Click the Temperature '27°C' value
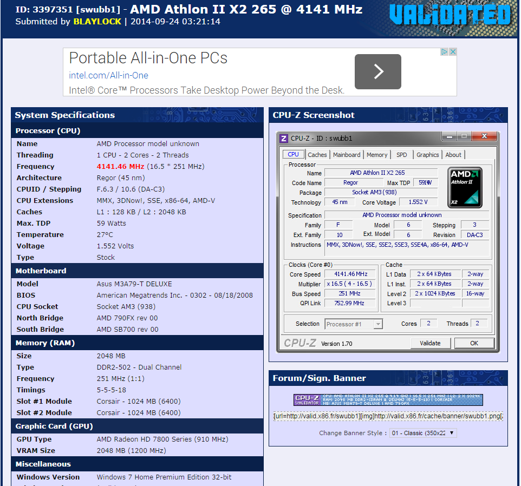This screenshot has width=521, height=486. pos(105,235)
